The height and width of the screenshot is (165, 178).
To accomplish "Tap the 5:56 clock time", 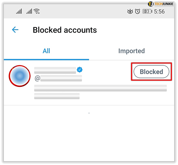I will click(159, 12).
